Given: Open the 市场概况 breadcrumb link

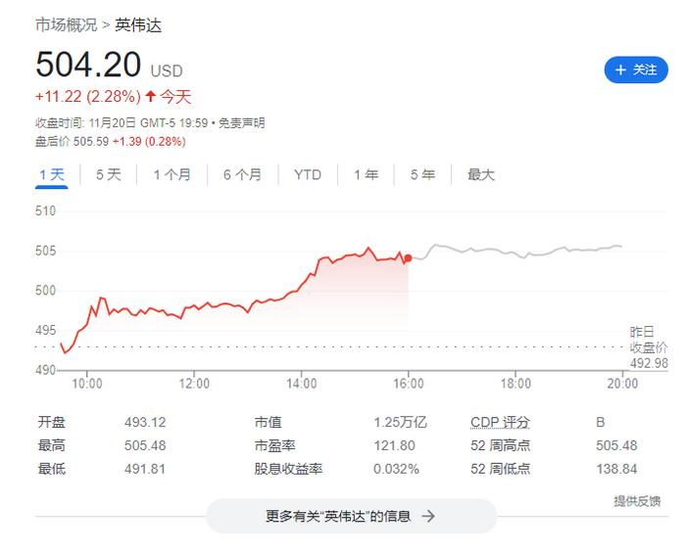Looking at the screenshot, I should coord(66,24).
